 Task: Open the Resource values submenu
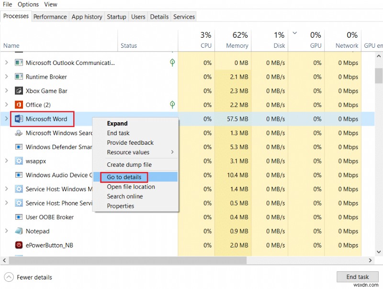click(x=130, y=152)
